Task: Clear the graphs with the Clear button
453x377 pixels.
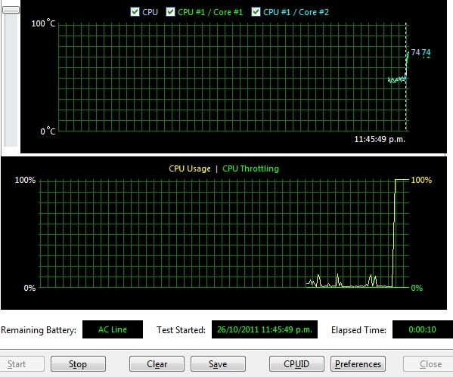Action: click(x=157, y=363)
